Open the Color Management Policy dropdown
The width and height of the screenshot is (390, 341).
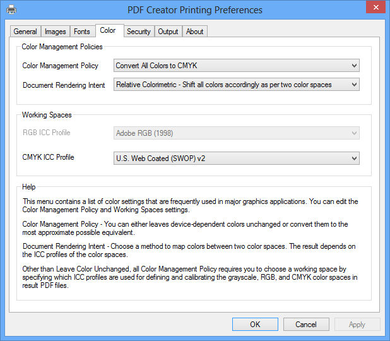[237, 66]
